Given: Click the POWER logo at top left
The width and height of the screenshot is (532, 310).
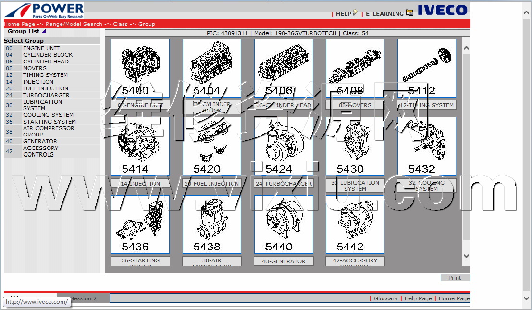Looking at the screenshot, I should pyautogui.click(x=44, y=11).
